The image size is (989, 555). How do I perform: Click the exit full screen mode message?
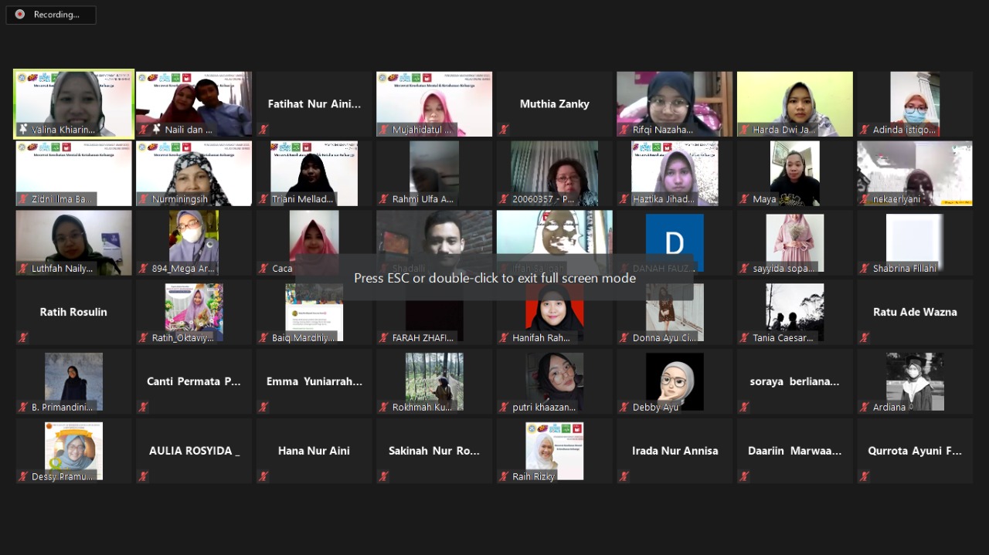coord(494,278)
